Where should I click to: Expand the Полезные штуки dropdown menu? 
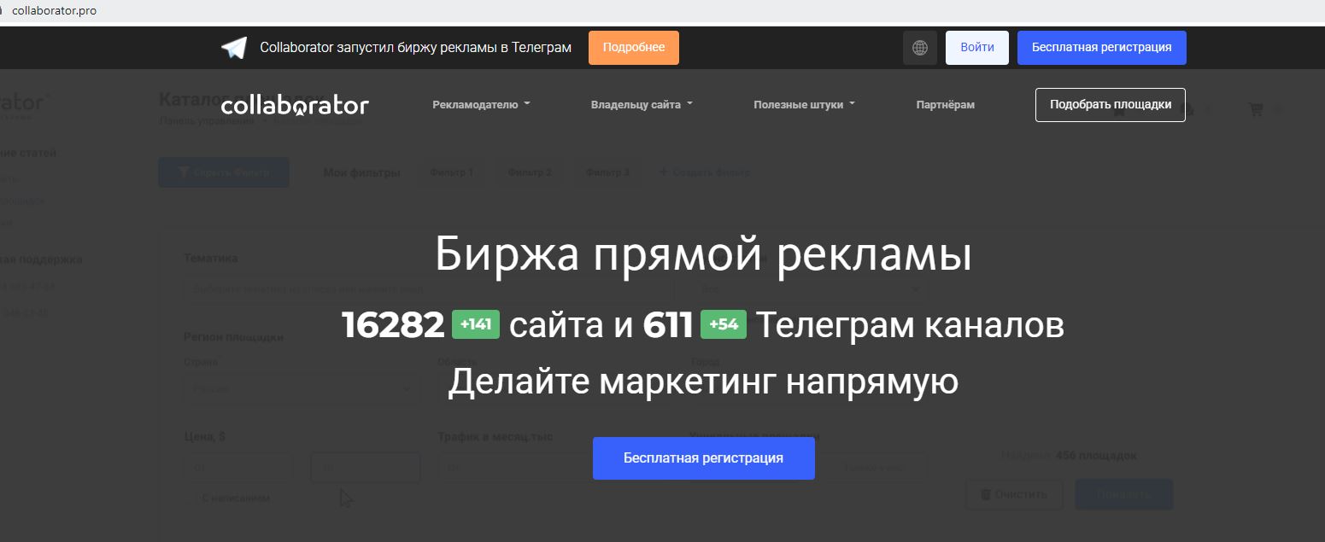coord(805,105)
